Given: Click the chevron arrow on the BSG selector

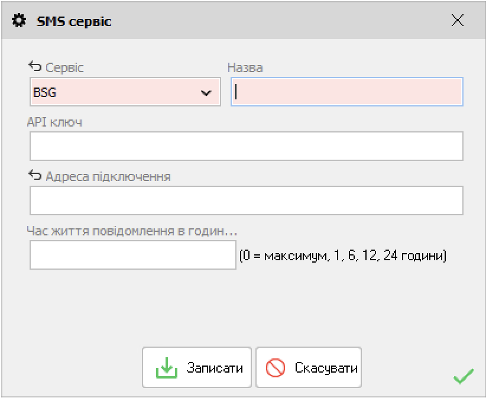Looking at the screenshot, I should click(206, 92).
